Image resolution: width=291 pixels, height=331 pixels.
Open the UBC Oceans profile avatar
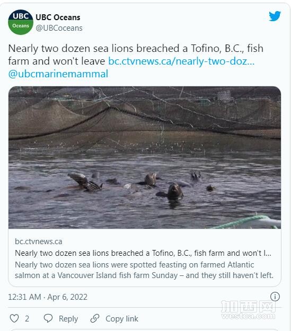tap(21, 22)
